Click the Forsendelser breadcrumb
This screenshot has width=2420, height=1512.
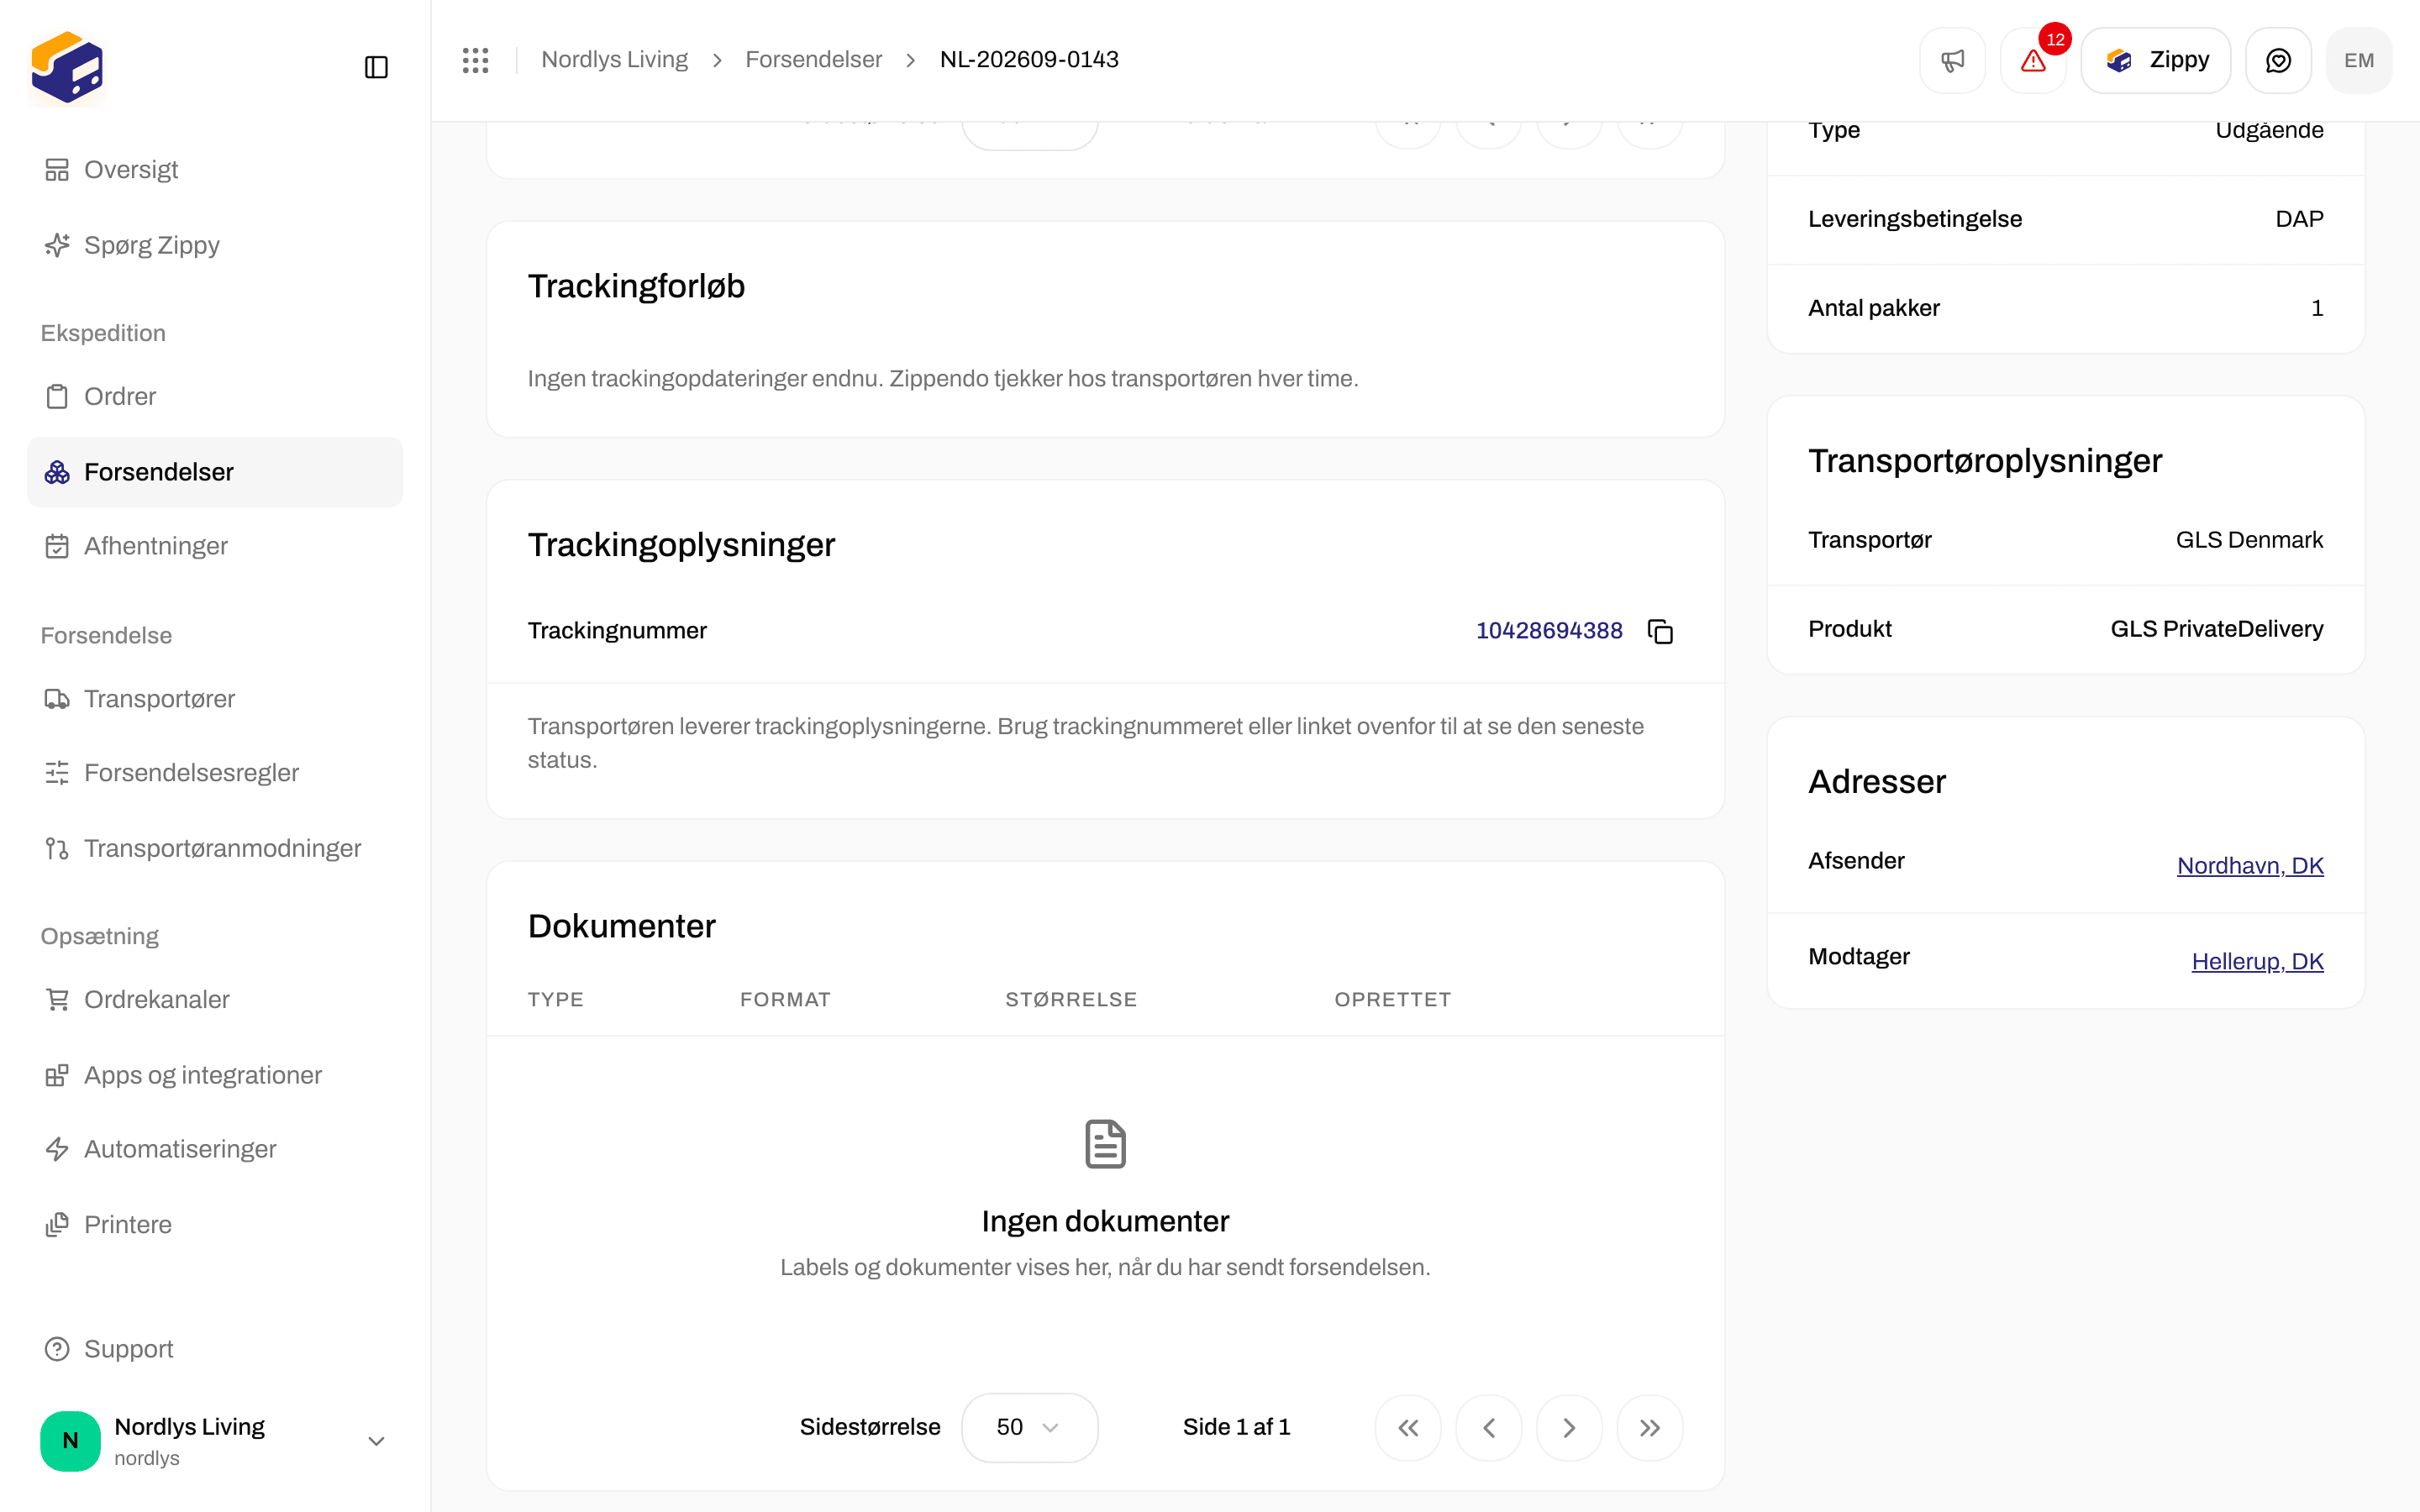(813, 60)
